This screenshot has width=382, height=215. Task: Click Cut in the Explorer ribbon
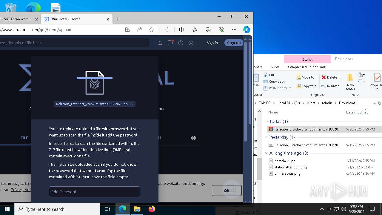click(x=269, y=75)
